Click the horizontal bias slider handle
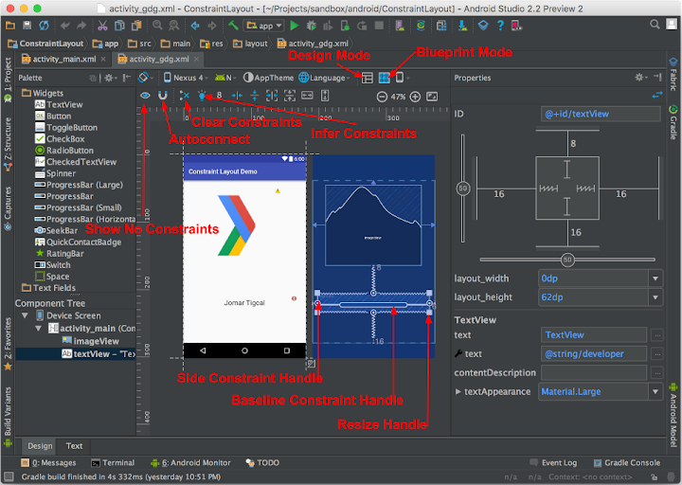The image size is (682, 485). (566, 260)
